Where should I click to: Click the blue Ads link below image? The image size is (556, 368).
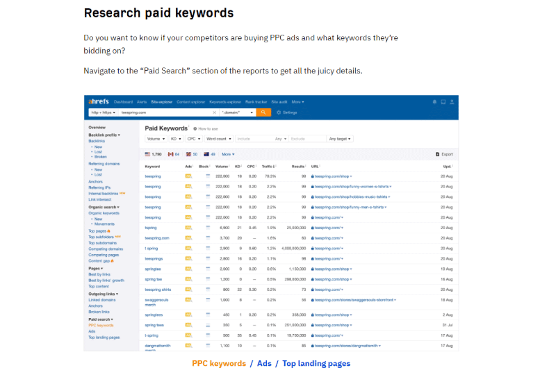tap(264, 363)
